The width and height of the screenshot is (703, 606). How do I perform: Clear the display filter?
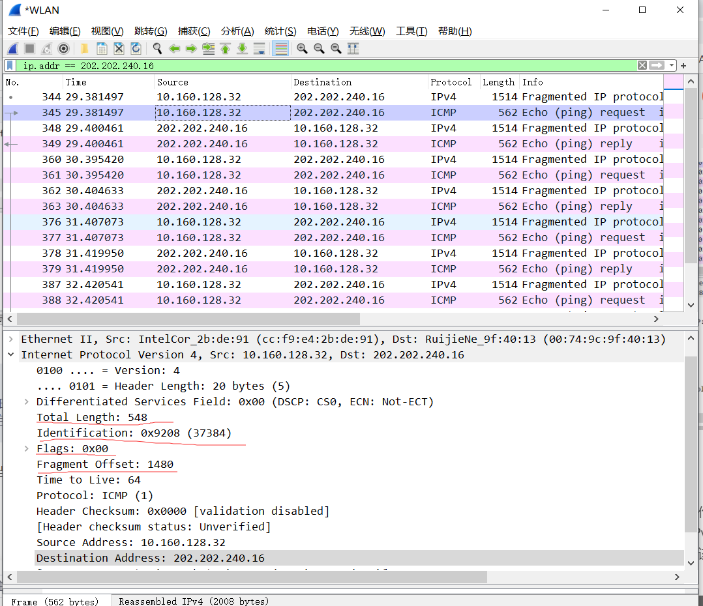click(x=642, y=65)
